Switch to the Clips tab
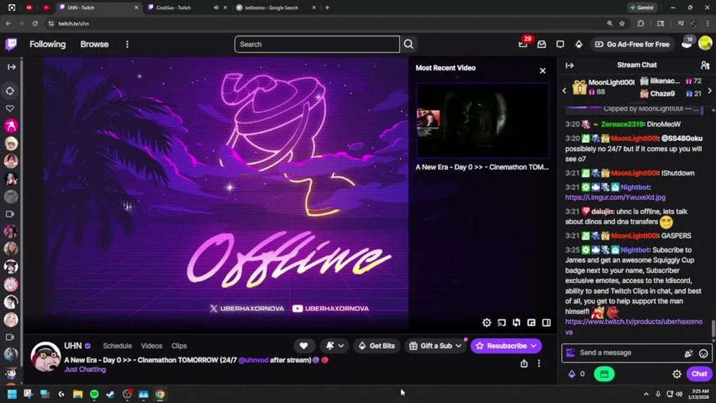Image resolution: width=716 pixels, height=403 pixels. pos(179,346)
